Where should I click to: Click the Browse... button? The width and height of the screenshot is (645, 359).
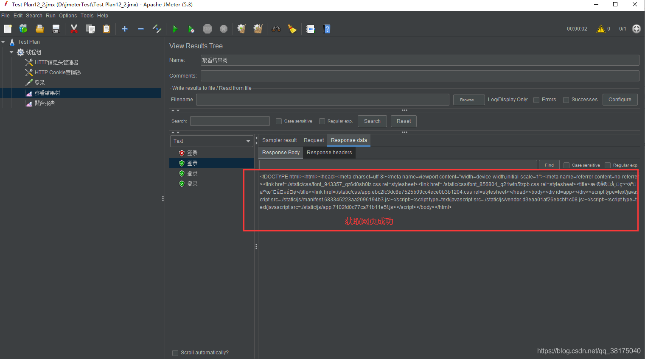[x=469, y=100]
